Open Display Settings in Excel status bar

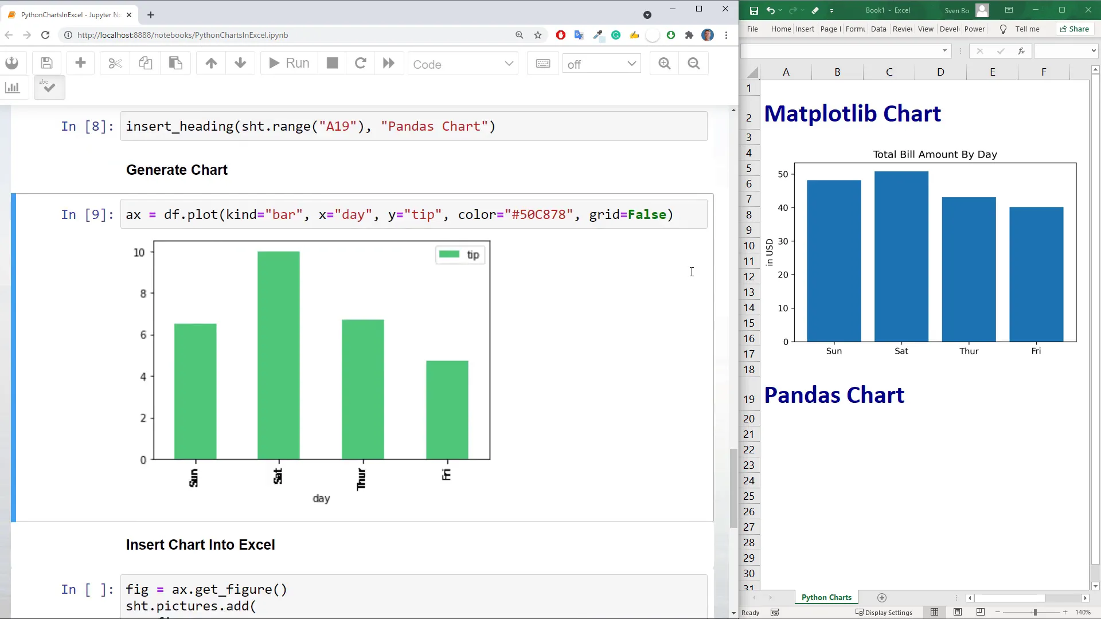click(884, 612)
